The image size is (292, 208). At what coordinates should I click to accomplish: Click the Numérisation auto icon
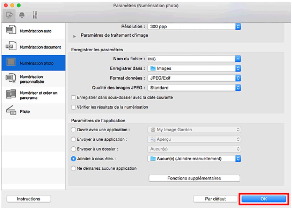pos(11,30)
